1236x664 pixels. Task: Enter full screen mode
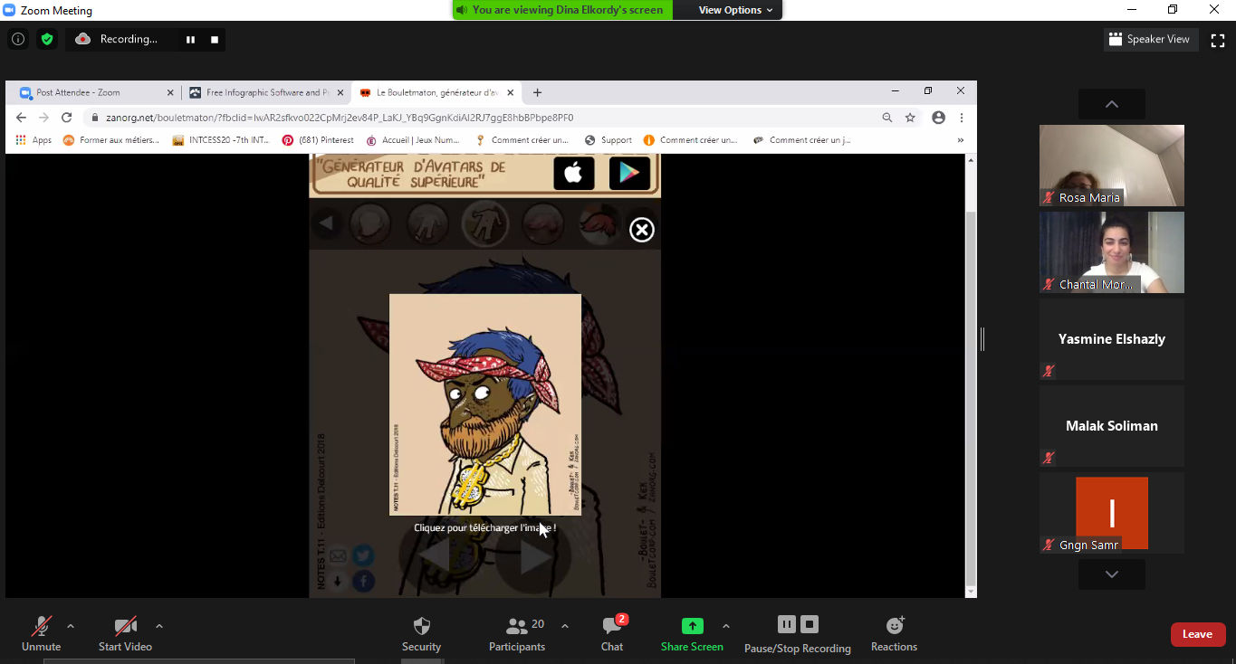(x=1218, y=40)
